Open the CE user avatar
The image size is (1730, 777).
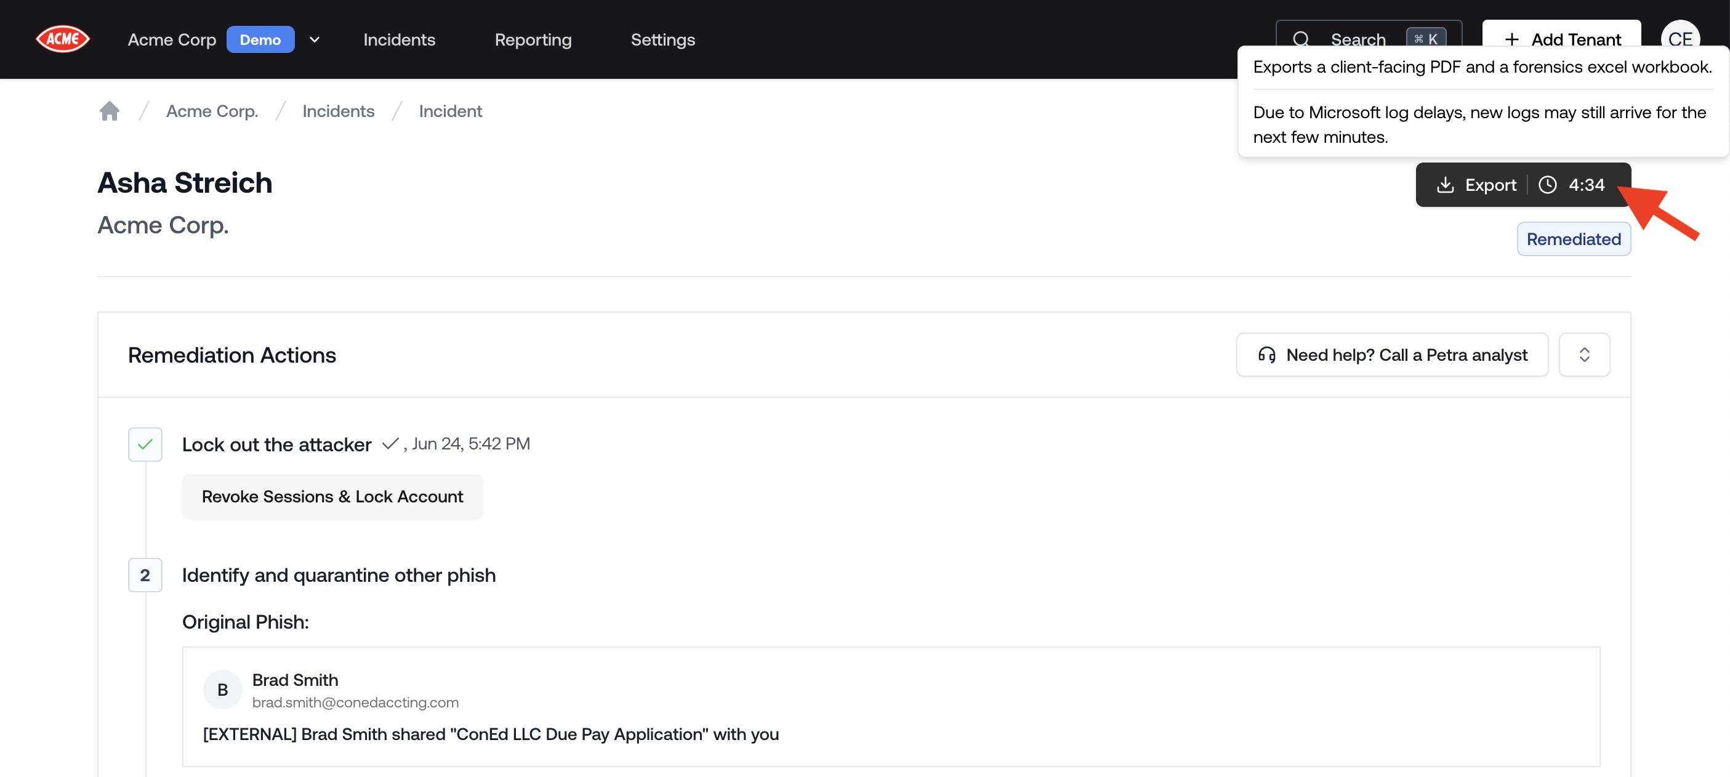coord(1680,38)
